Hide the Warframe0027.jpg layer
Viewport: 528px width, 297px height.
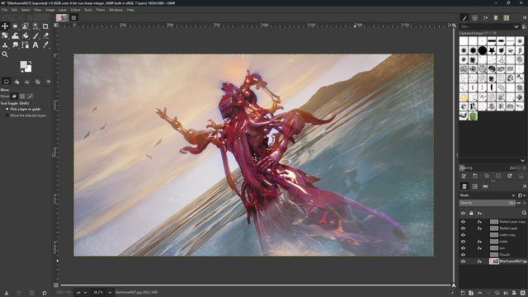point(463,262)
